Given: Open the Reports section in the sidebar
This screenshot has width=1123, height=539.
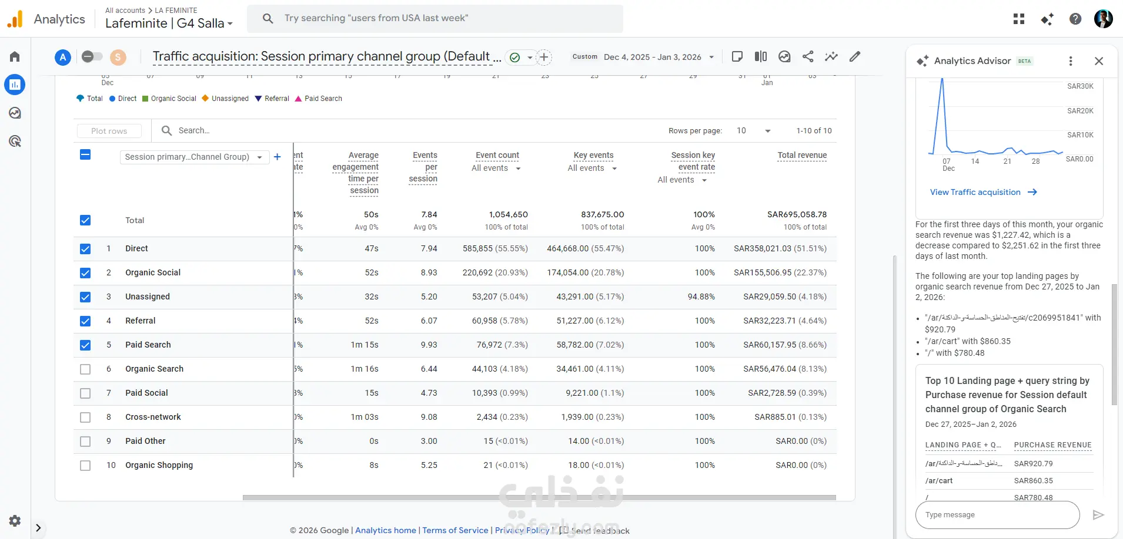Looking at the screenshot, I should (x=15, y=85).
